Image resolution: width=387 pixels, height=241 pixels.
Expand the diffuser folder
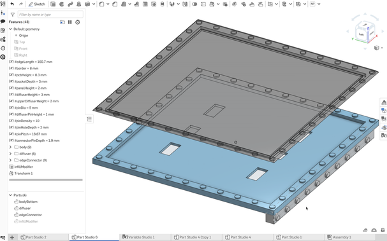pos(11,154)
